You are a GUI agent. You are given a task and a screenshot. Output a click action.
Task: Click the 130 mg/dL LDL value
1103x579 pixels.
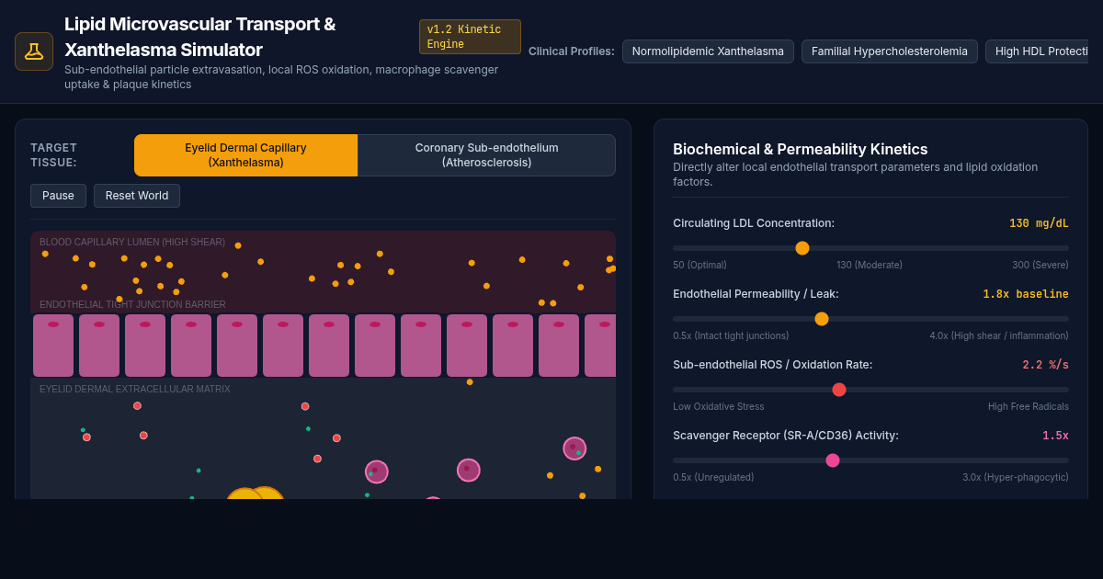click(x=1039, y=223)
